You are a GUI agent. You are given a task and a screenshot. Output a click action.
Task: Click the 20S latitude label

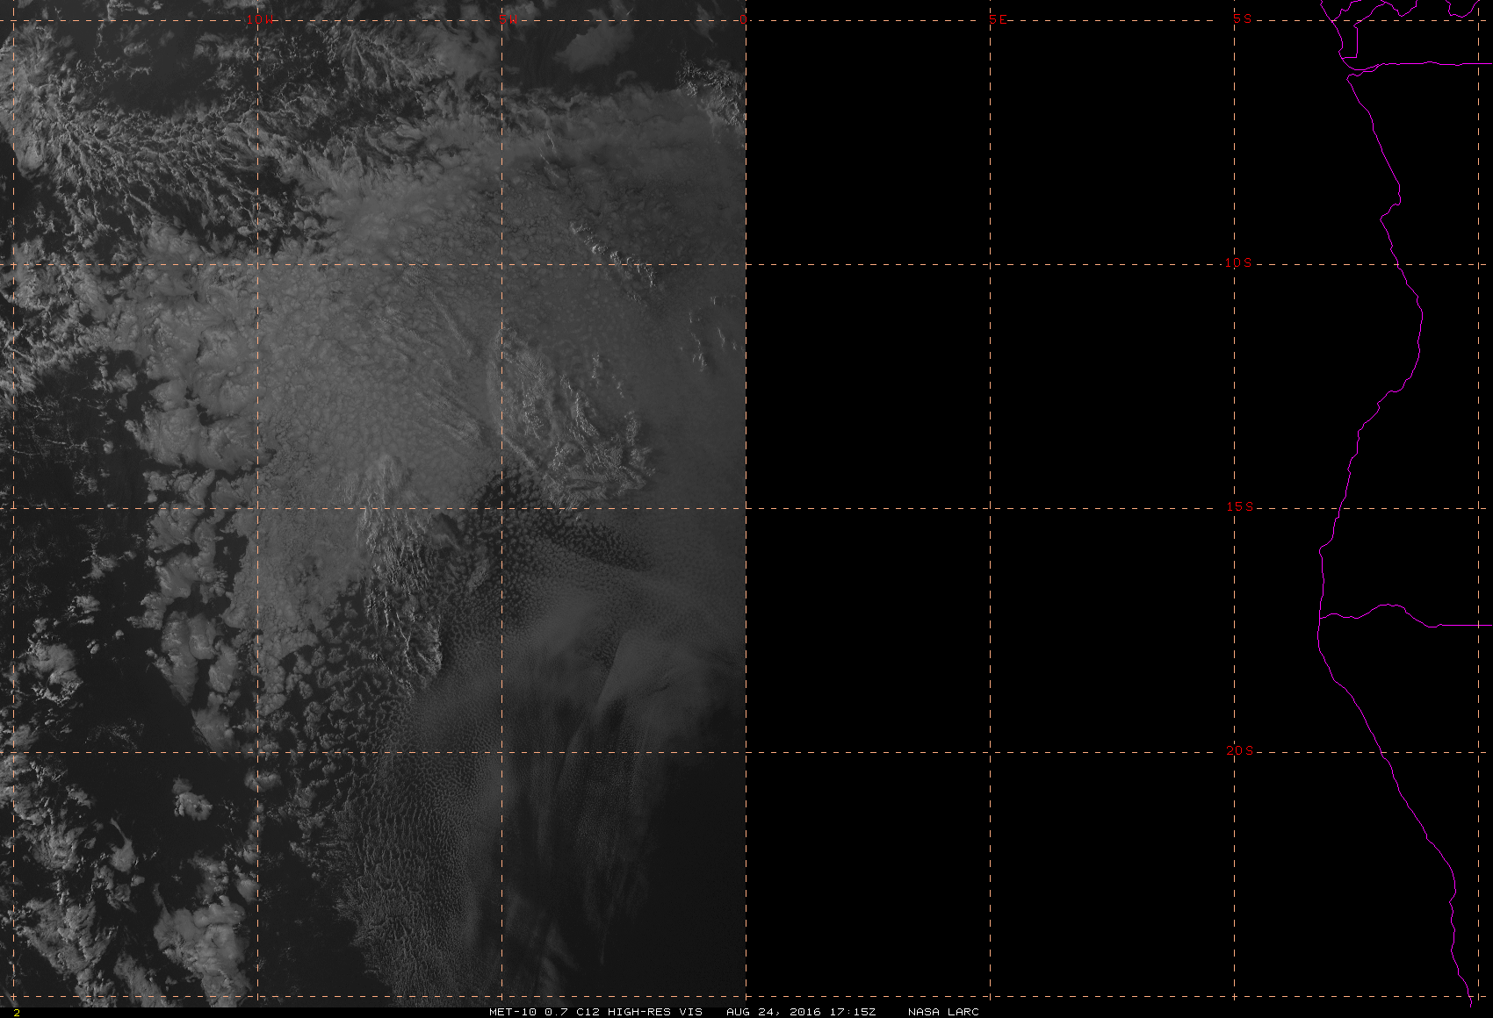point(1239,750)
